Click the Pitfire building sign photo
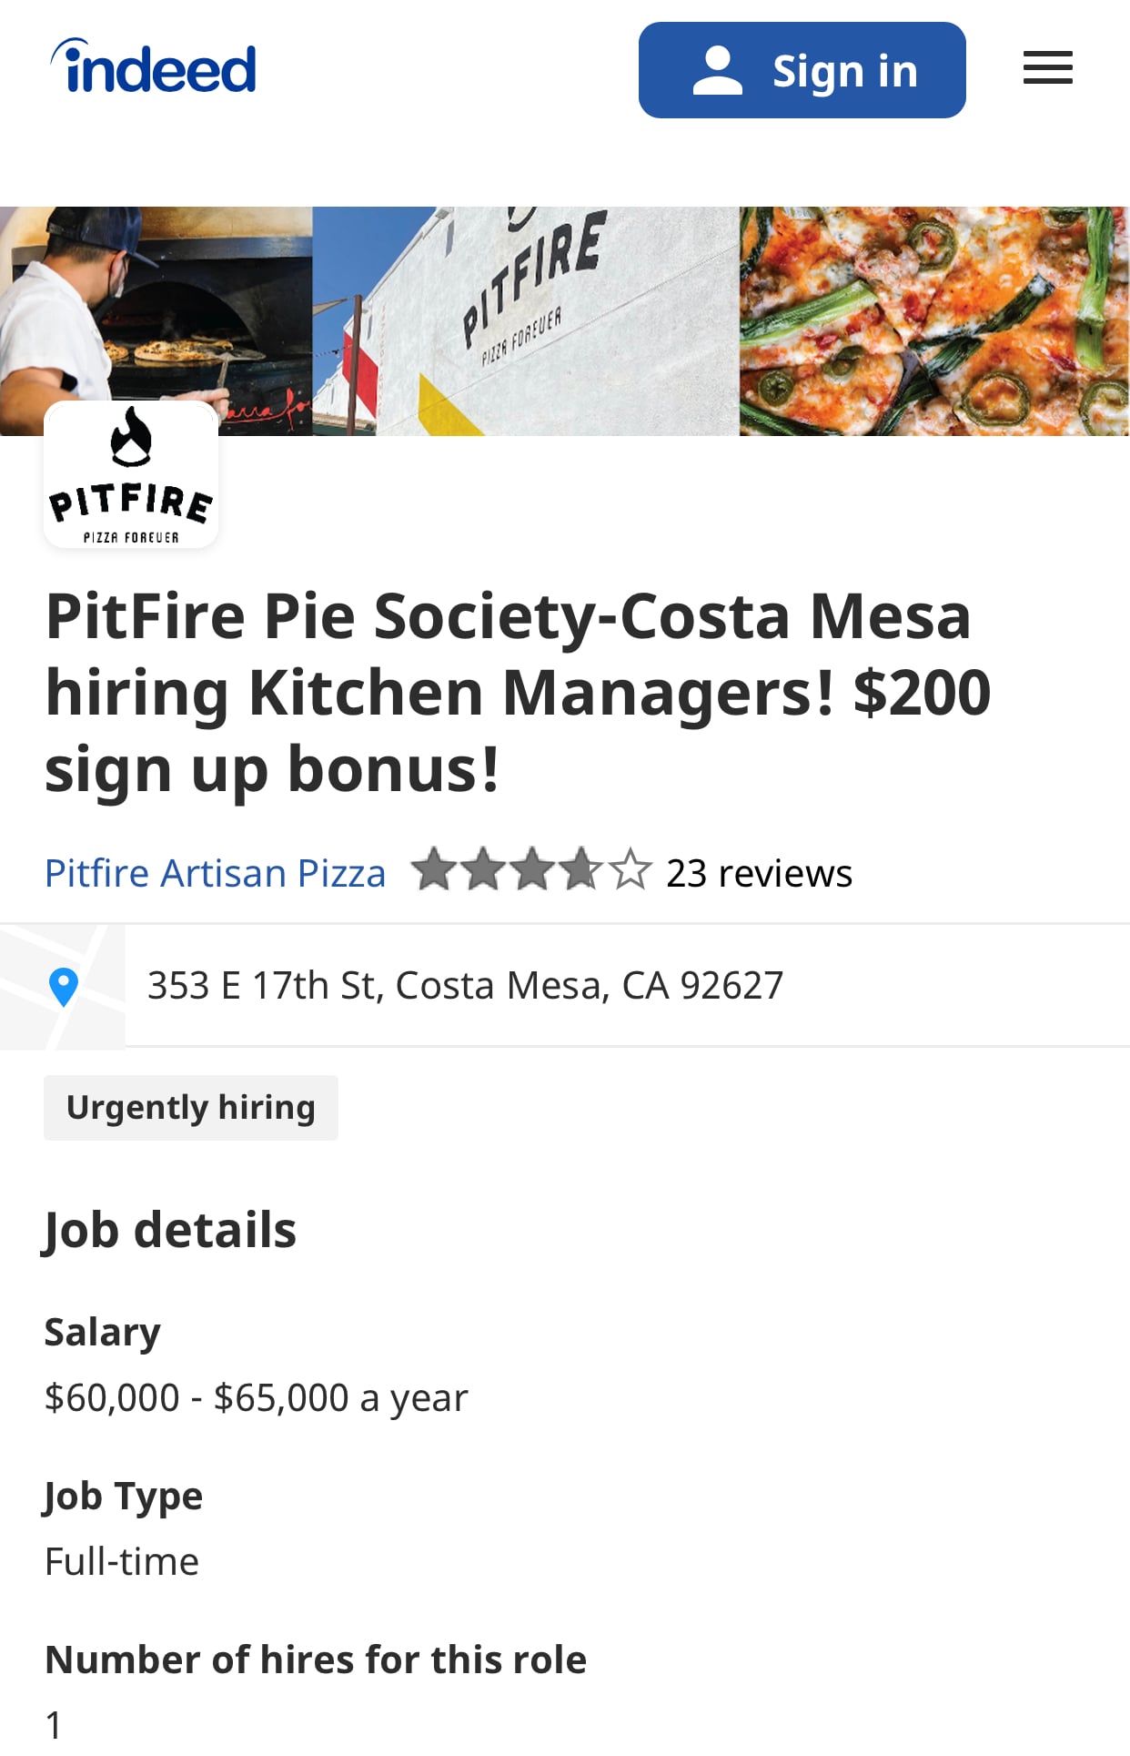Viewport: 1130px width, 1756px height. [x=526, y=320]
